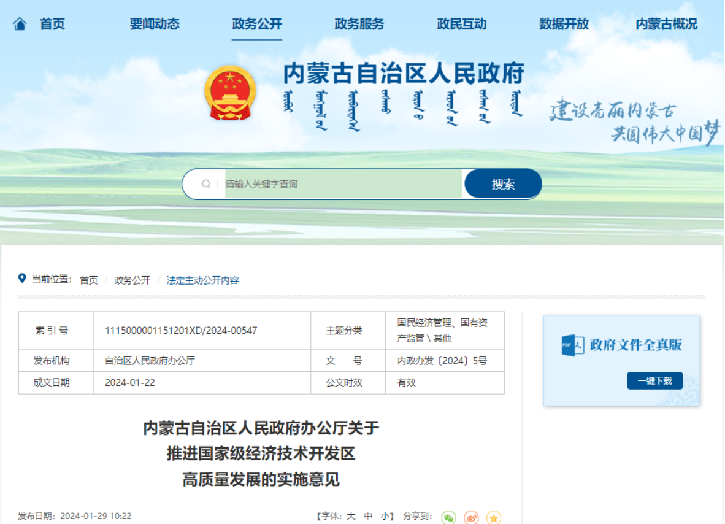Click the 主题分类 label cell
The height and width of the screenshot is (524, 725).
coord(348,331)
